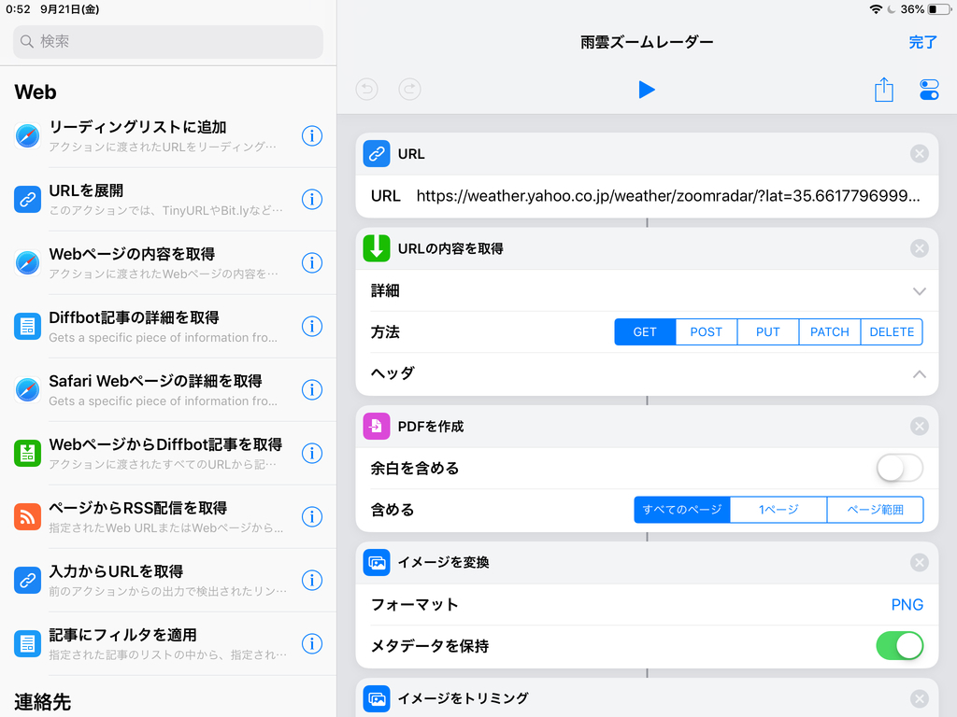Tap the shortcut settings toggles icon

(928, 89)
